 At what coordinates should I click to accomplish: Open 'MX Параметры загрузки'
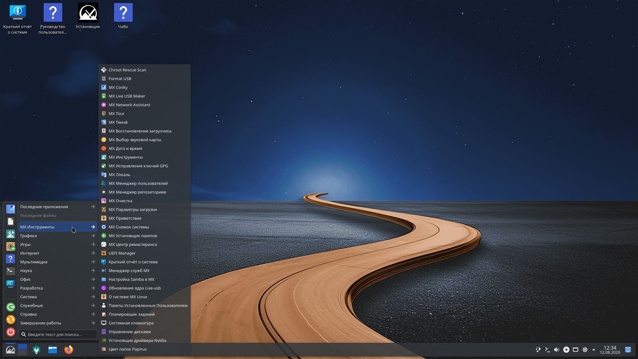pos(145,209)
